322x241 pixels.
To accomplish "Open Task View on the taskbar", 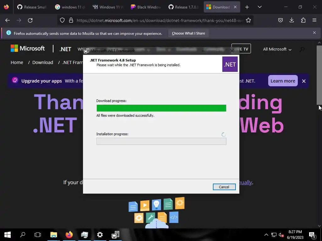I will 38,235.
